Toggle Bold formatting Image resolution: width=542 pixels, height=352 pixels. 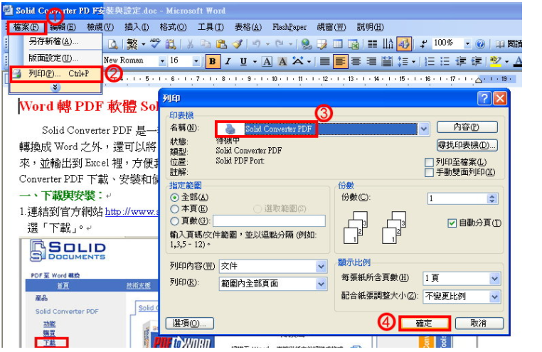click(212, 61)
